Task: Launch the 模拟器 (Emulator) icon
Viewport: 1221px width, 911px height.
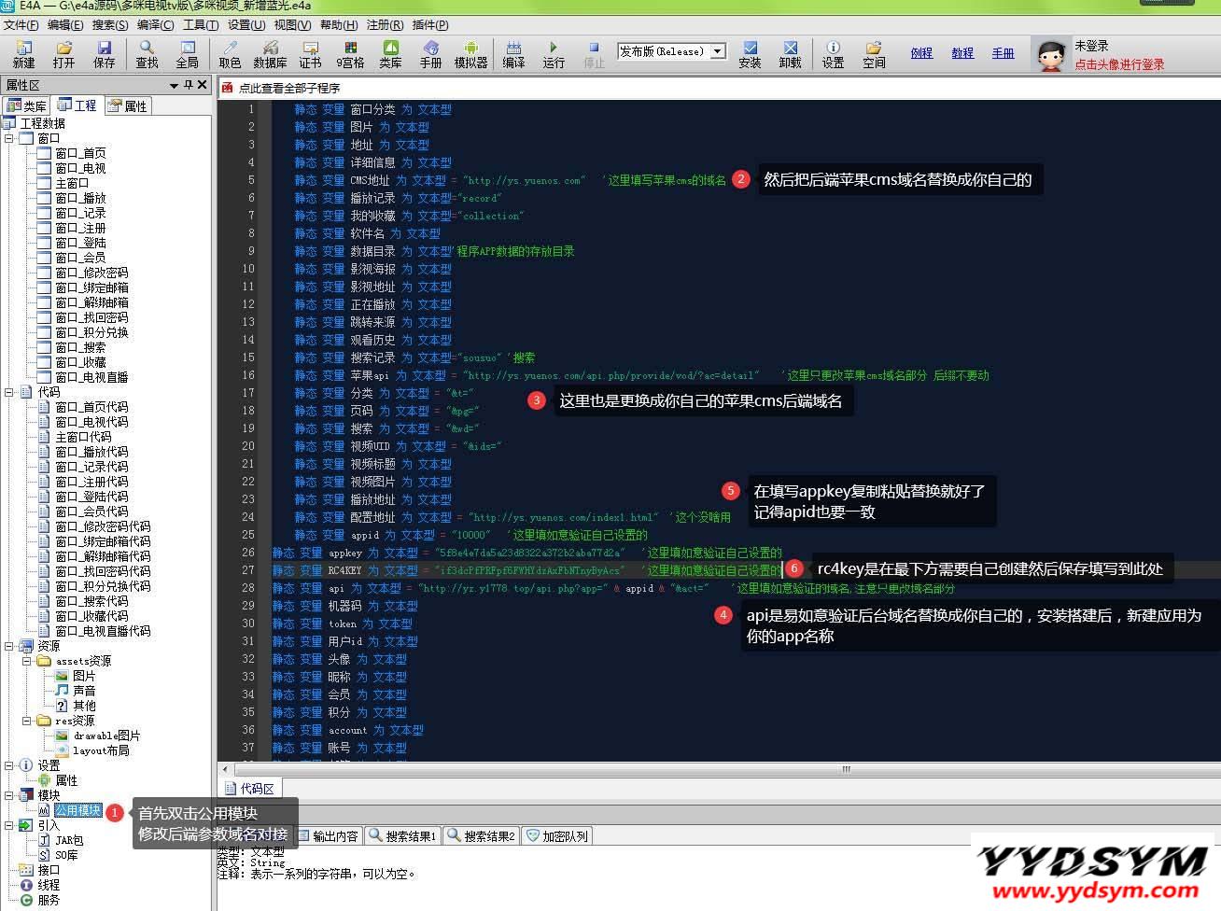Action: point(470,54)
